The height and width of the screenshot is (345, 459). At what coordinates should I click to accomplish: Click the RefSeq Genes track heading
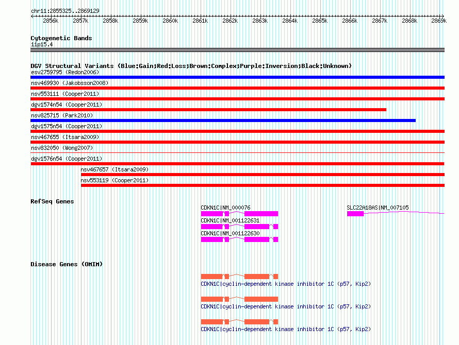(x=52, y=201)
